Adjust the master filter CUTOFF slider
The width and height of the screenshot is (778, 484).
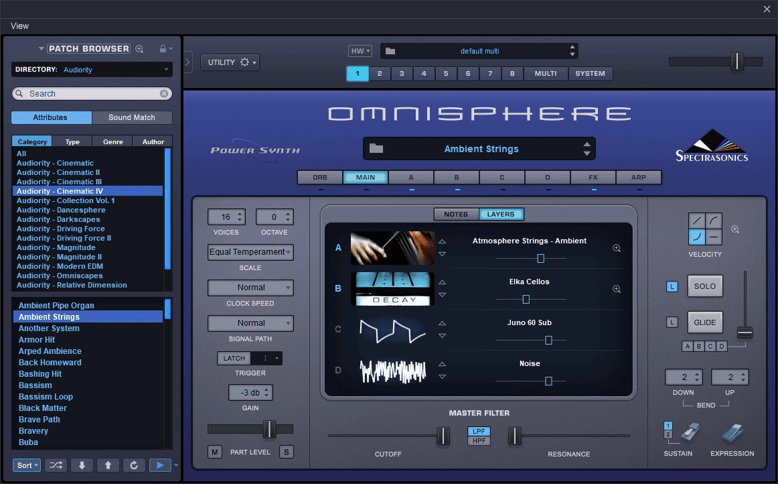click(443, 436)
